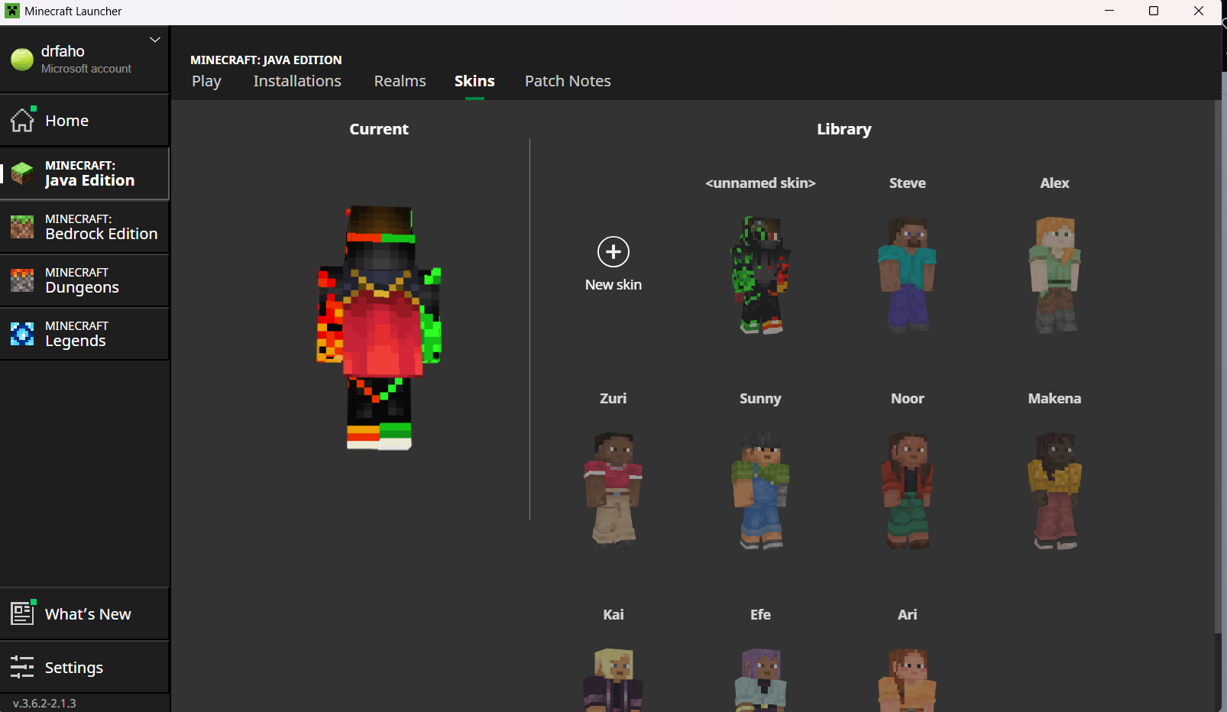Maximize the Minecraft Launcher window
1227x712 pixels.
[1154, 11]
